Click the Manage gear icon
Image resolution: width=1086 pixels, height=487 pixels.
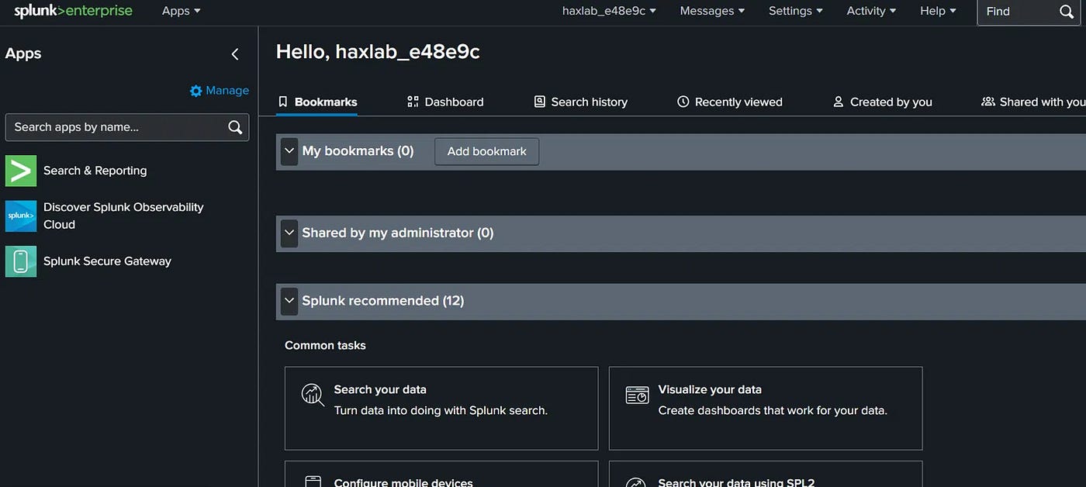point(195,91)
